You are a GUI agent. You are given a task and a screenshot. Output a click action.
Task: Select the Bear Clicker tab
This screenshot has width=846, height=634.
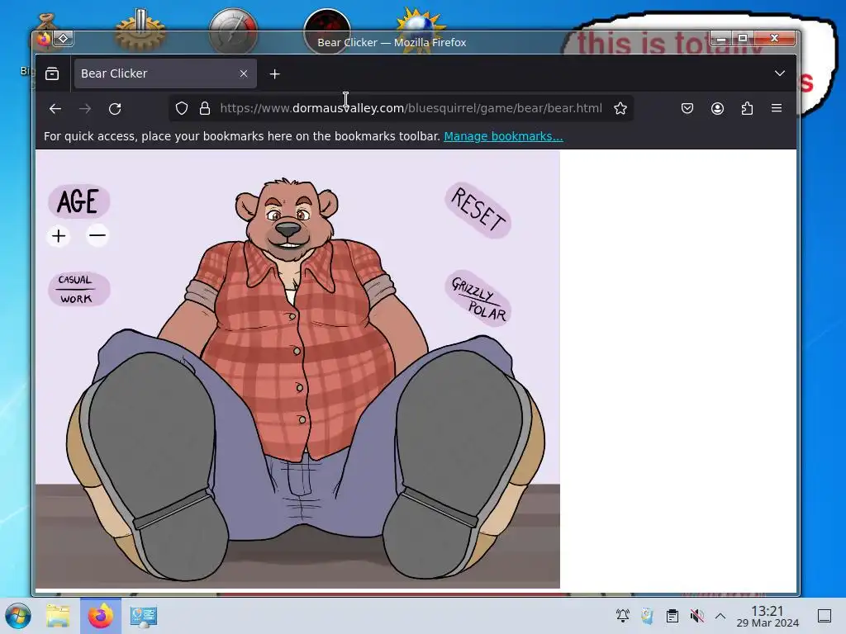tap(165, 73)
